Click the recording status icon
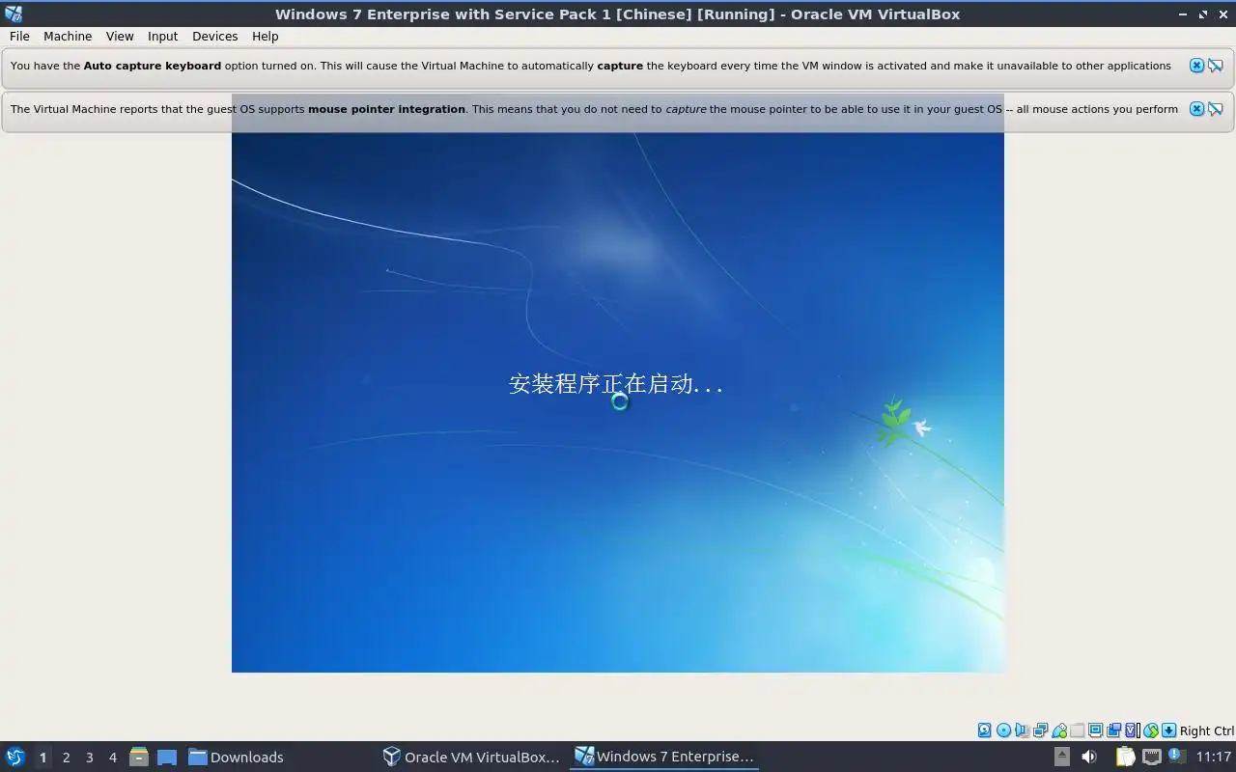This screenshot has height=772, width=1236. click(x=1113, y=731)
